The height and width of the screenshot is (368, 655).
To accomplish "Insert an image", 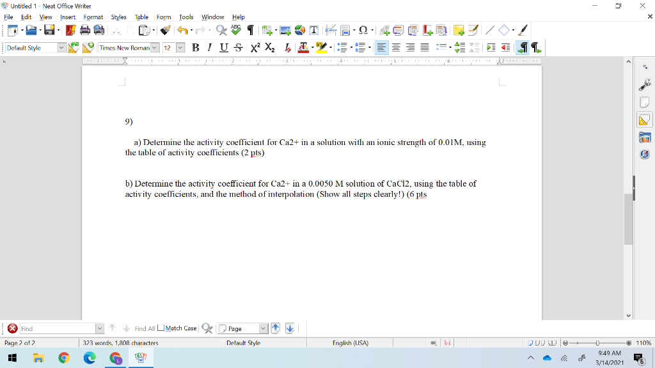I will coord(285,30).
